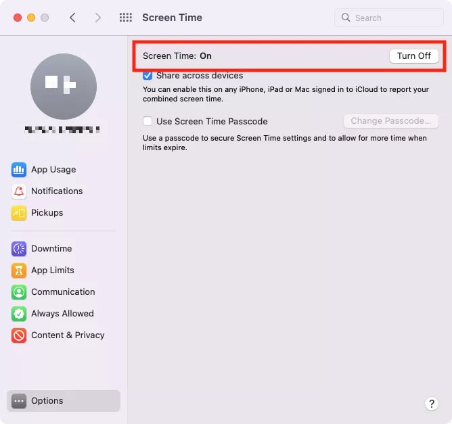The image size is (452, 424).
Task: Click the purple Downtime icon
Action: 19,249
